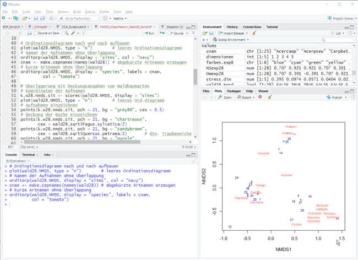Viewport: 358px width, 260px height.
Task: Switch to the CCA_Screencast.R tab
Action: [x=74, y=27]
